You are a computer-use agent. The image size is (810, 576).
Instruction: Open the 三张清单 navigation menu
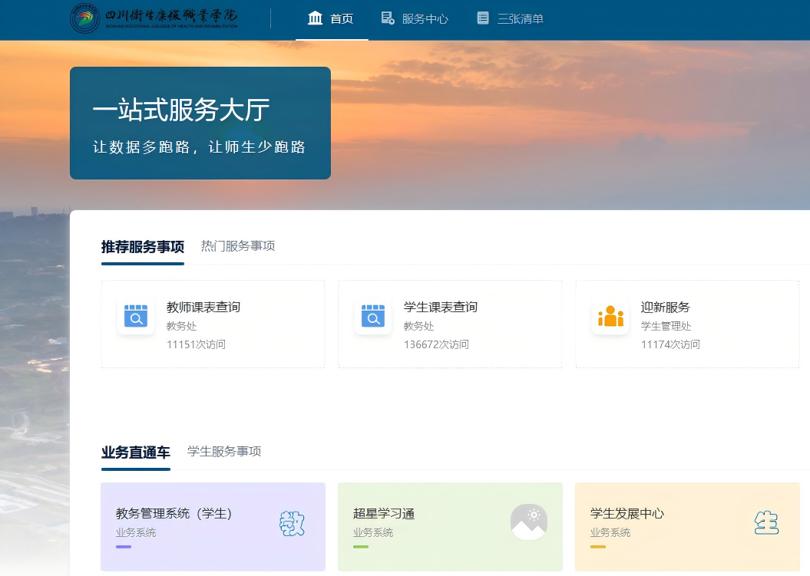click(x=520, y=19)
